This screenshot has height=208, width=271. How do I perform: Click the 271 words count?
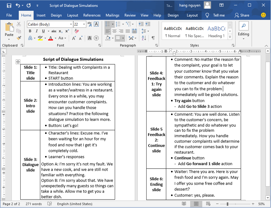click(34, 204)
